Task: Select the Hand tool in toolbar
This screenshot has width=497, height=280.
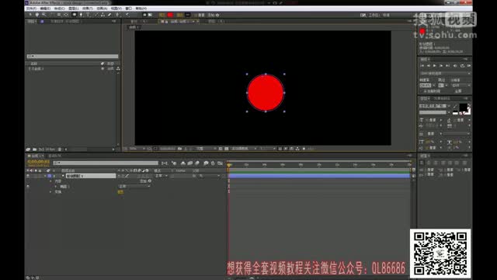Action: 37,15
